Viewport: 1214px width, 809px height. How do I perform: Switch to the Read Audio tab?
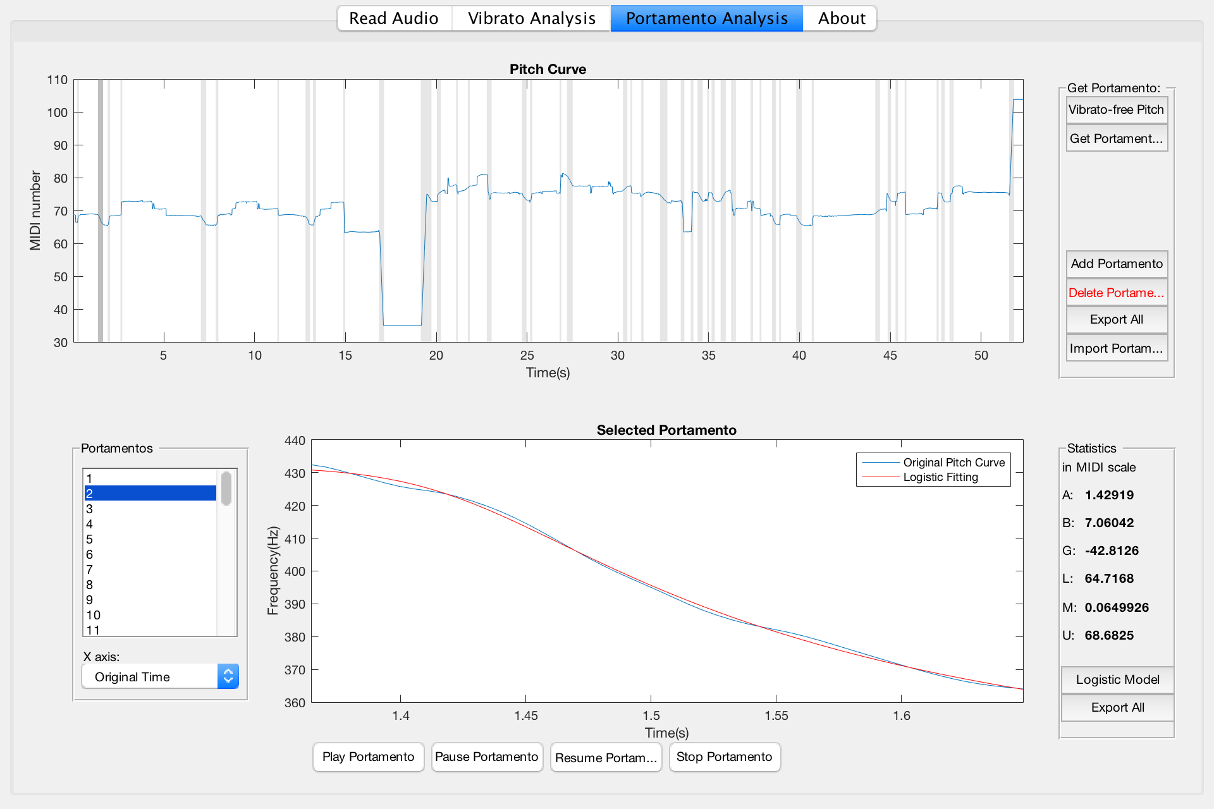click(394, 18)
